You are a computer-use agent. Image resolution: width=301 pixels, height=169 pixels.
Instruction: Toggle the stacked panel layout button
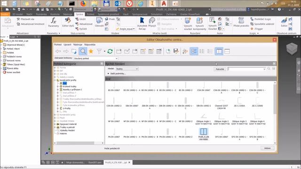coord(227,51)
